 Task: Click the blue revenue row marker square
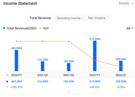(7, 81)
